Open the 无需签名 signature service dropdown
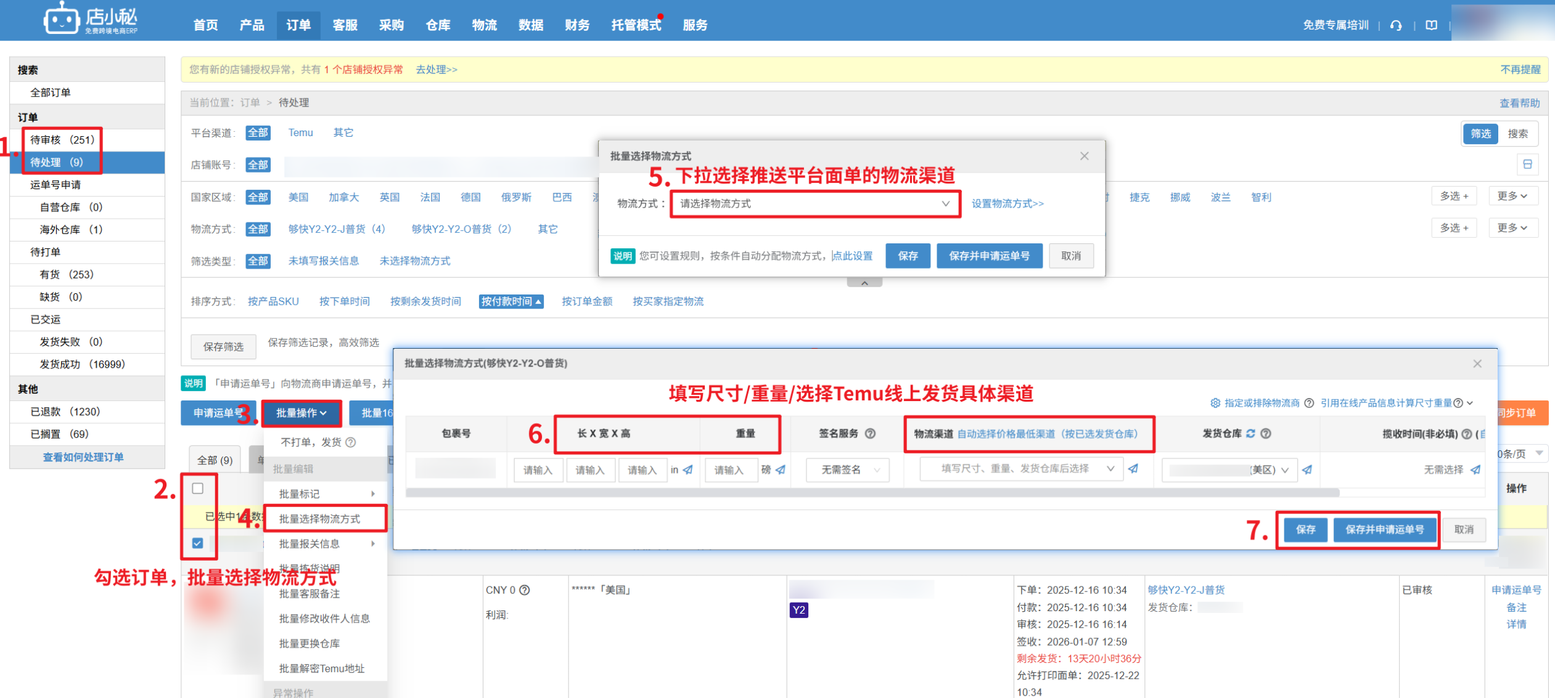Screen dimensions: 1555x698 pos(848,470)
